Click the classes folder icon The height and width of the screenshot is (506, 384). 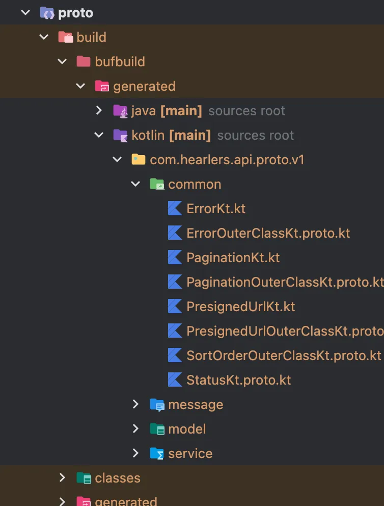point(84,478)
